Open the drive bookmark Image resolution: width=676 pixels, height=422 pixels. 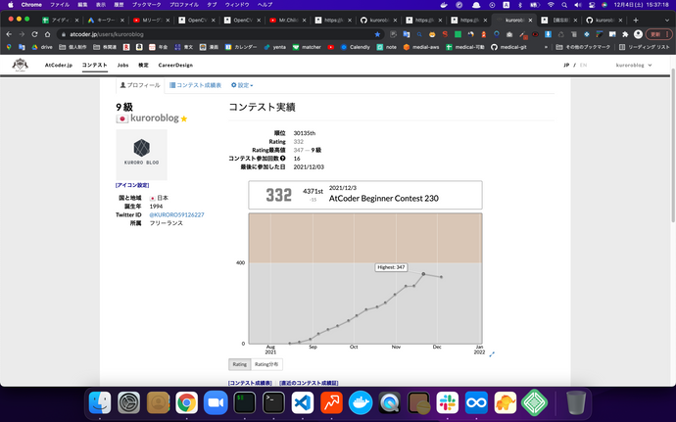pos(42,47)
